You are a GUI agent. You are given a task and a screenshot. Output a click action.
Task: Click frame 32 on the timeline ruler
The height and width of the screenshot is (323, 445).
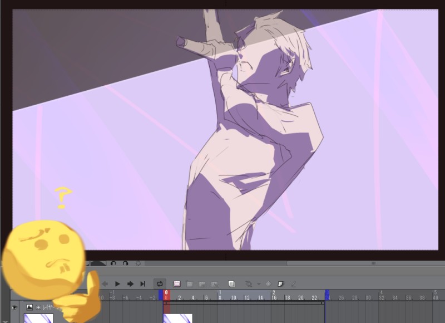pos(382,298)
